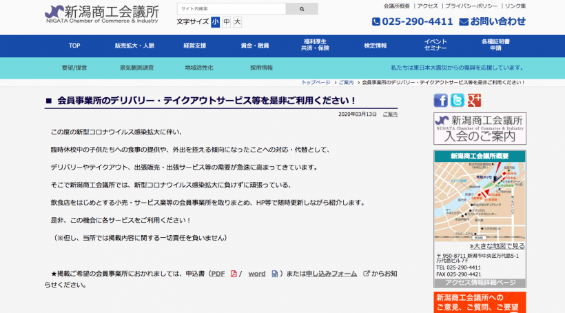Open the 資金・融資 navigation menu
This screenshot has height=313, width=565.
coord(254,46)
